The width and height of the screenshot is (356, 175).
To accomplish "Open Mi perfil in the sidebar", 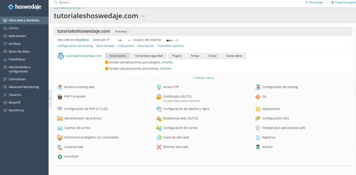I will pos(24,103).
